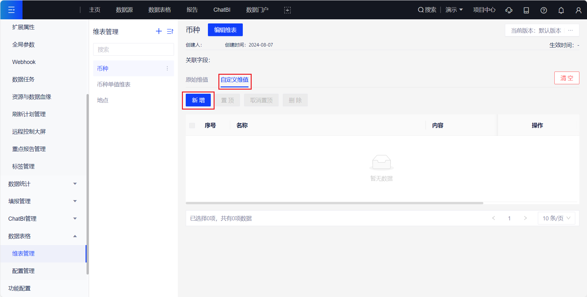Open the user profile icon
Screen dimensions: 587x297
pos(578,10)
